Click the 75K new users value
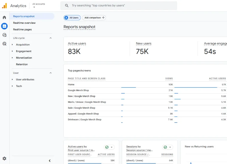The image size is (227, 164). coord(142,51)
